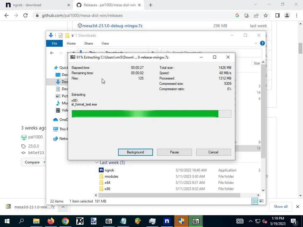Select Music in navigation pane

[x=62, y=103]
